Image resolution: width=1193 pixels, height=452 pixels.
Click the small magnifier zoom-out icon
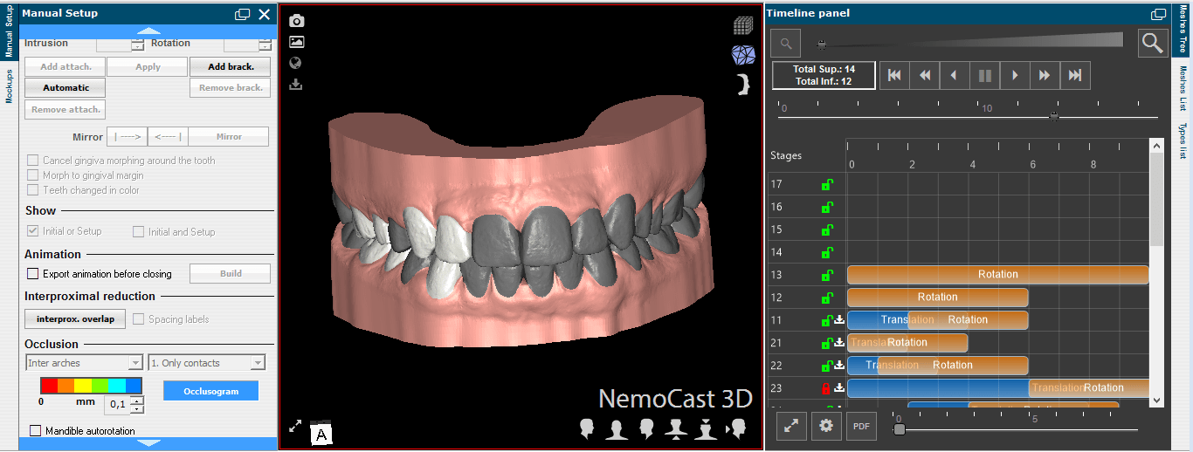click(x=786, y=43)
